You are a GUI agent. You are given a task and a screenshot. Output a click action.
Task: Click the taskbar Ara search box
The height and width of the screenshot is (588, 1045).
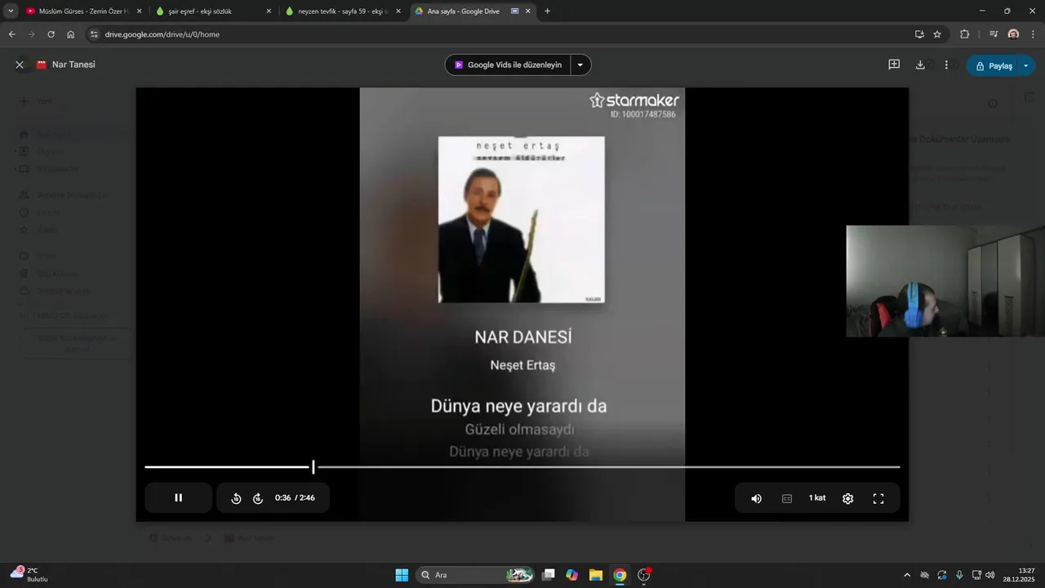point(475,575)
